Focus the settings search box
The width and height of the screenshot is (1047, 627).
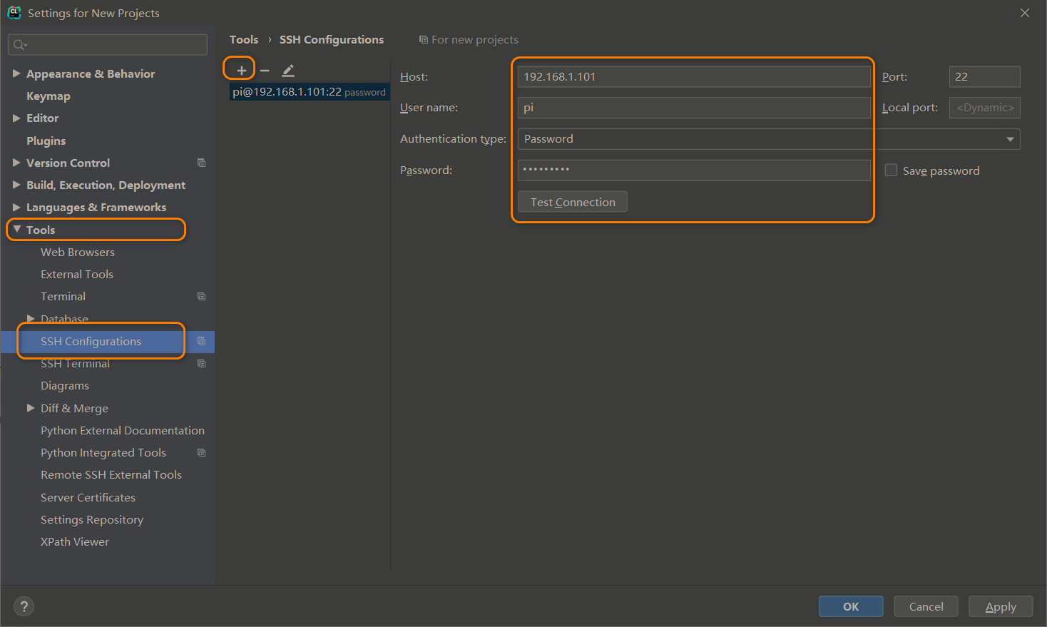(108, 45)
